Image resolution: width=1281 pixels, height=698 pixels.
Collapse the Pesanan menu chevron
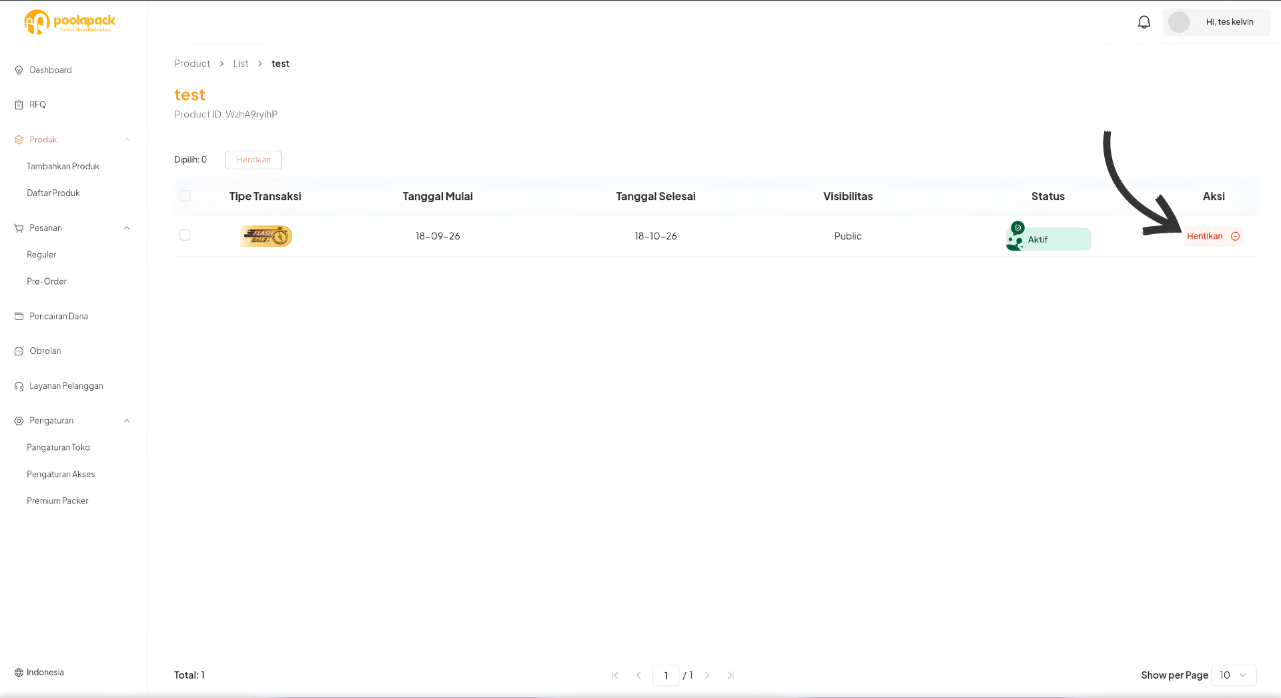(127, 228)
